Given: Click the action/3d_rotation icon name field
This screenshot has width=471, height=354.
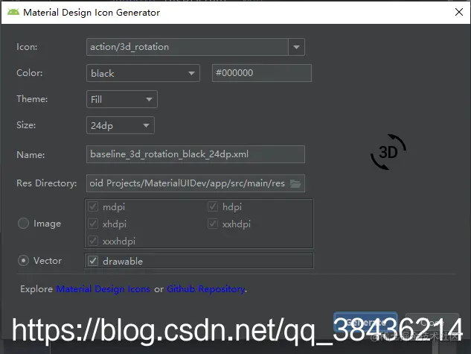Looking at the screenshot, I should click(188, 47).
